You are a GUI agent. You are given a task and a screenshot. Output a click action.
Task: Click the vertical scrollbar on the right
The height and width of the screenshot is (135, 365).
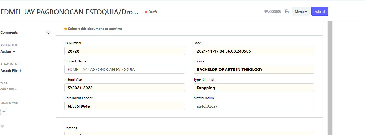pyautogui.click(x=330, y=78)
